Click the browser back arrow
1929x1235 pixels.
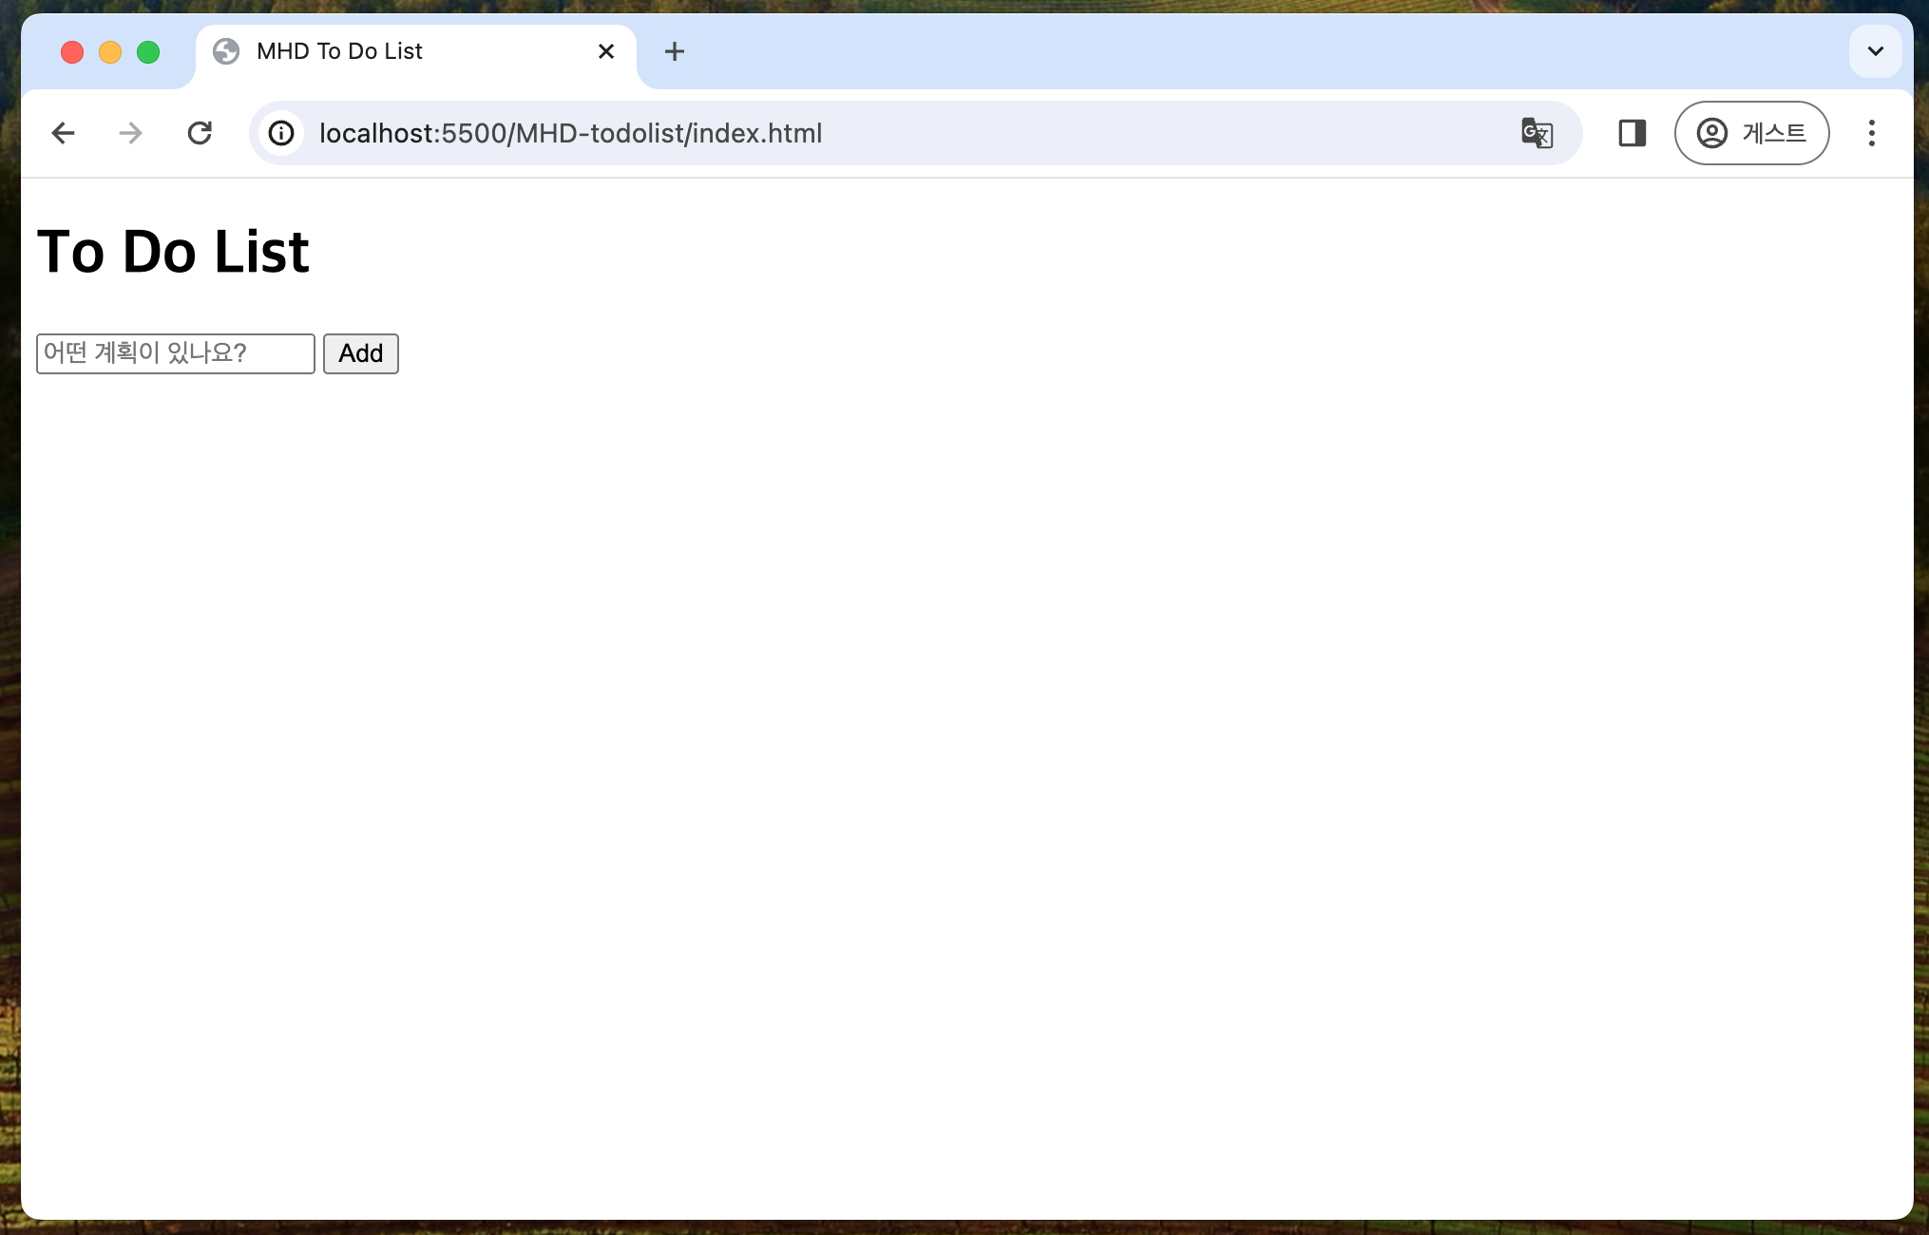click(63, 133)
